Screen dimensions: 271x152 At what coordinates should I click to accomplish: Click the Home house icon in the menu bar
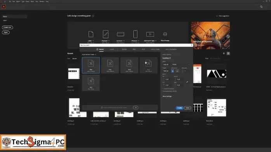click(5, 2)
